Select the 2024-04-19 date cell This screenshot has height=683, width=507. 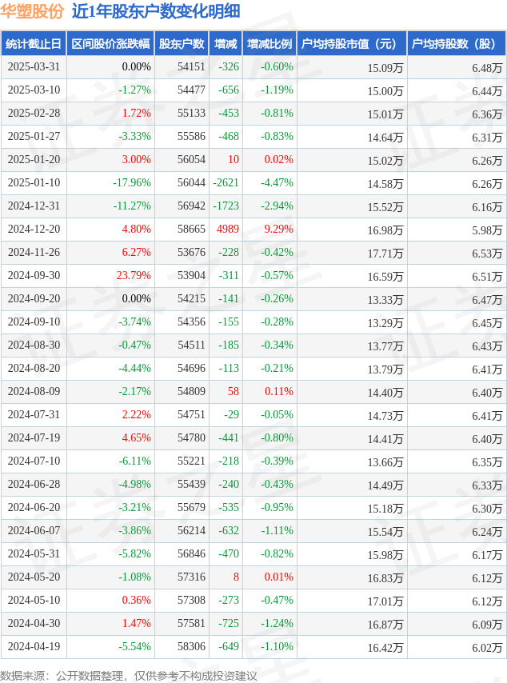(34, 646)
